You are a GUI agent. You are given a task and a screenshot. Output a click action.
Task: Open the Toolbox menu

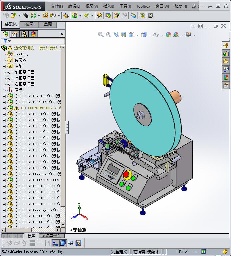click(x=143, y=6)
